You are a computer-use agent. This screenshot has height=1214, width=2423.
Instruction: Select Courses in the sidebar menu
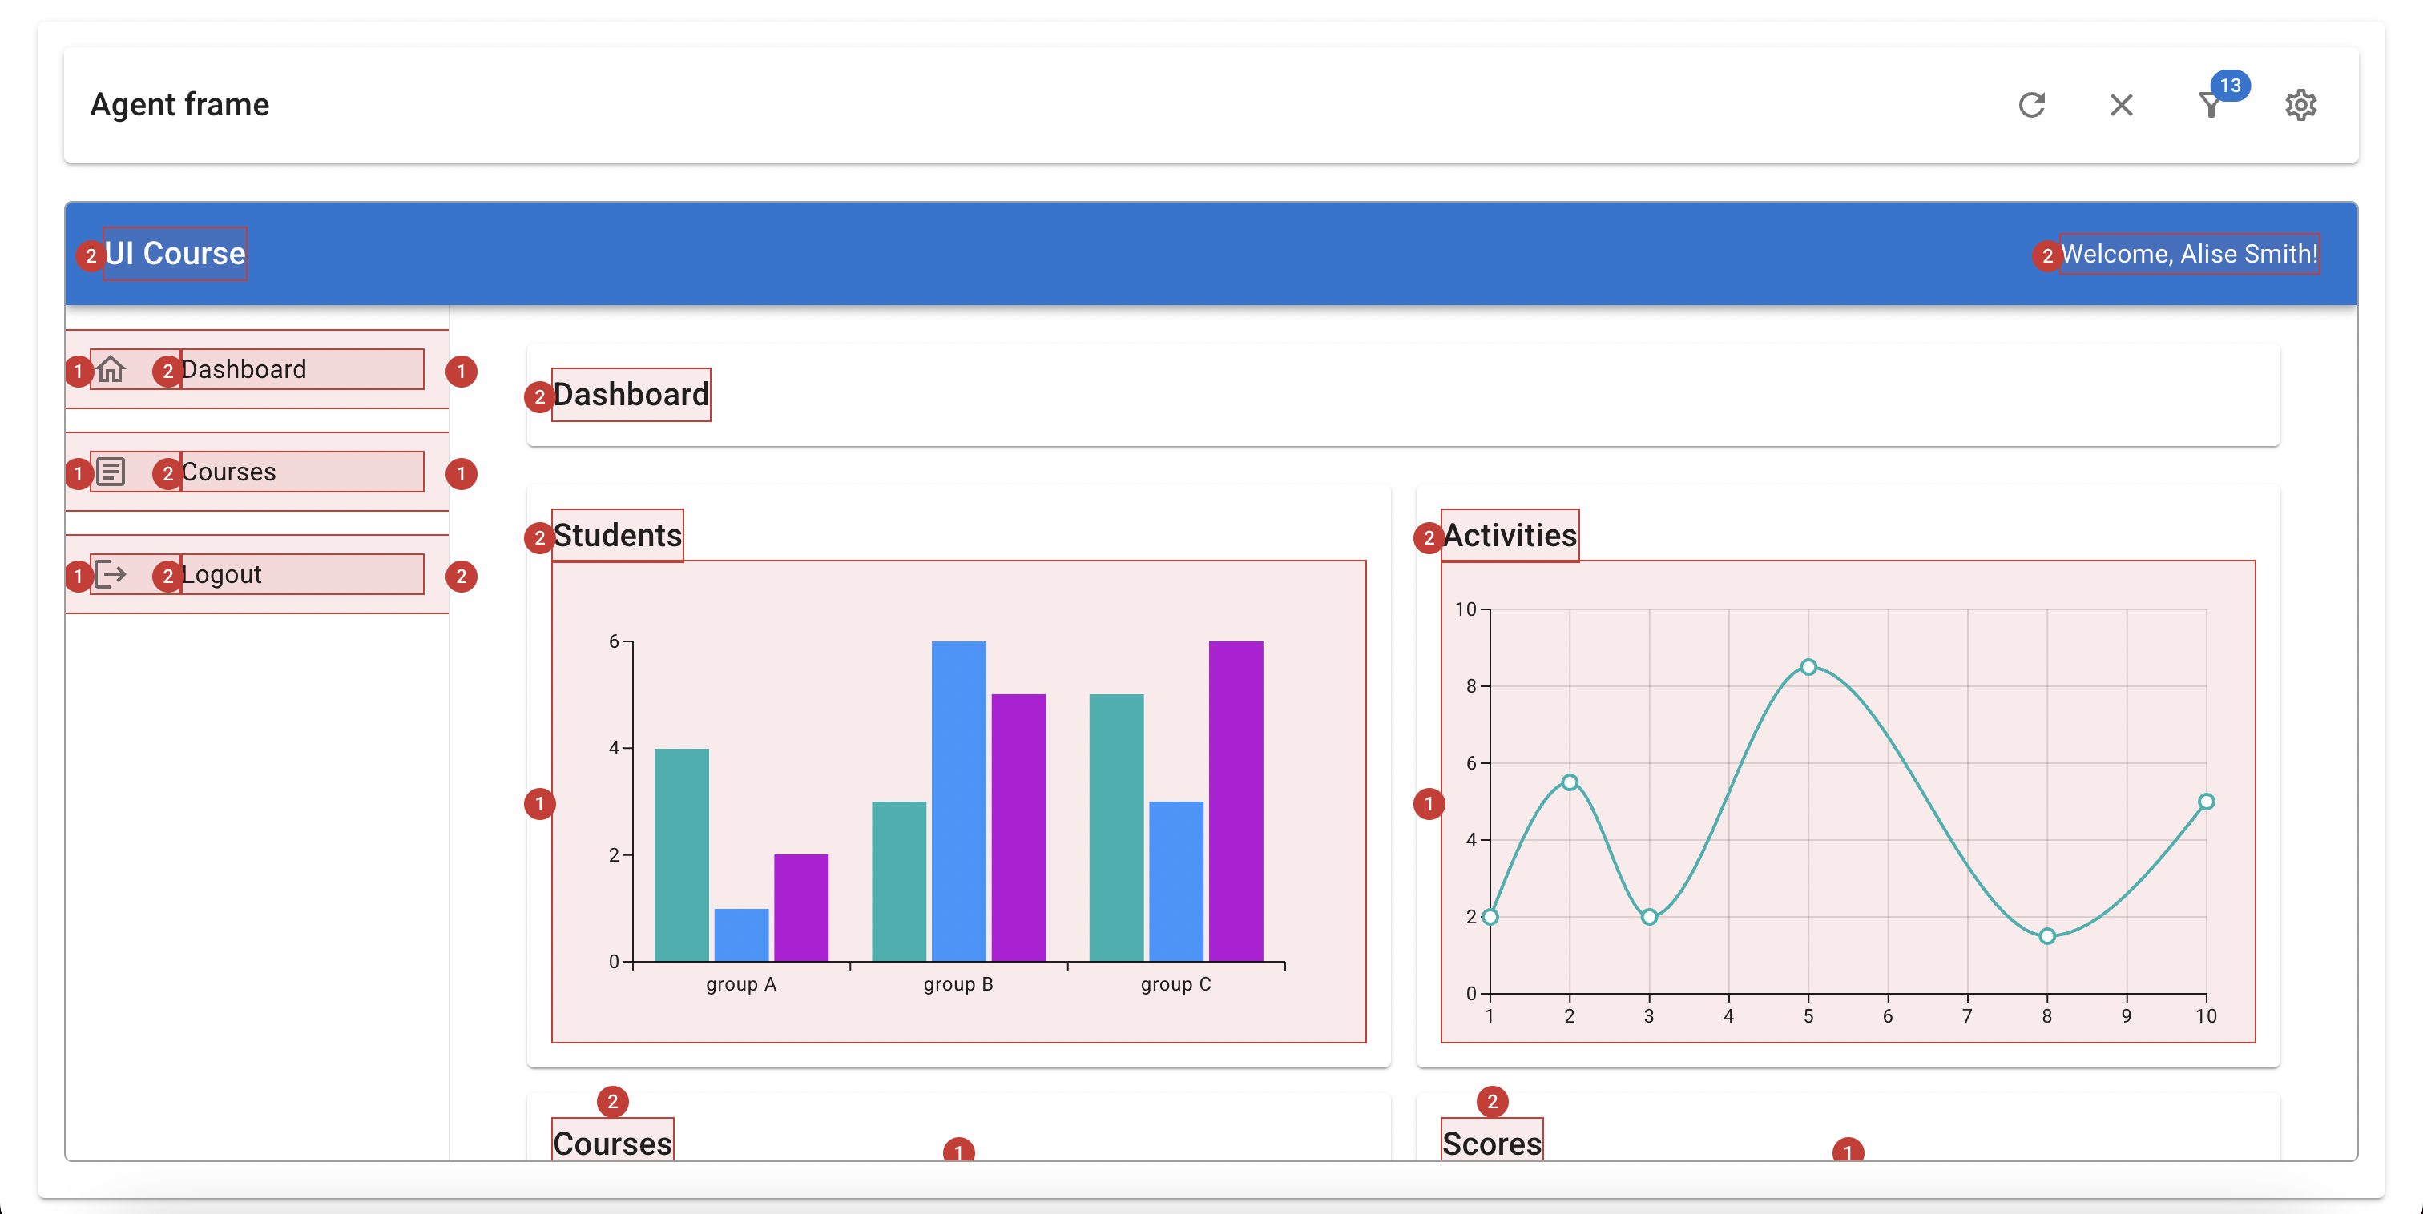228,472
